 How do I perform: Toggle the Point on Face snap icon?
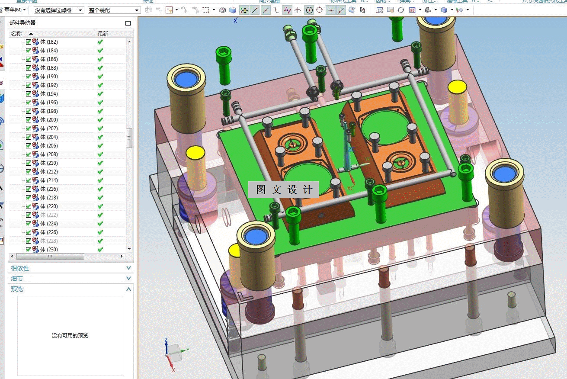pyautogui.click(x=352, y=10)
